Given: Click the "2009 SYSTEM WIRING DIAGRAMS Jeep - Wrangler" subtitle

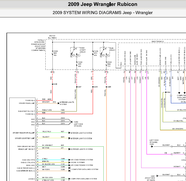Looking at the screenshot, I should [x=102, y=13].
